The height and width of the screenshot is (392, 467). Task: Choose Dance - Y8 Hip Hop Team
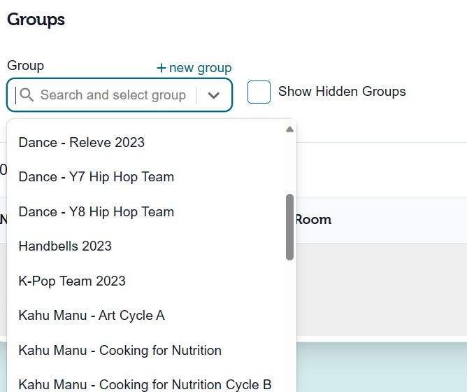pos(145,212)
